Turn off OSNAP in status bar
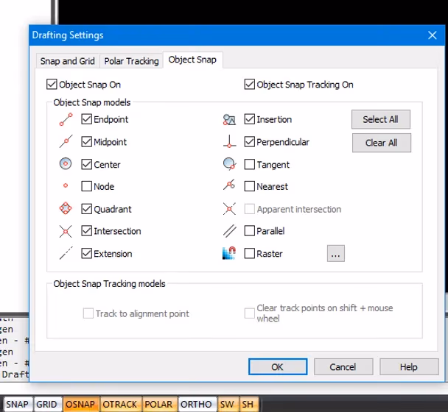The height and width of the screenshot is (412, 448). pyautogui.click(x=80, y=404)
